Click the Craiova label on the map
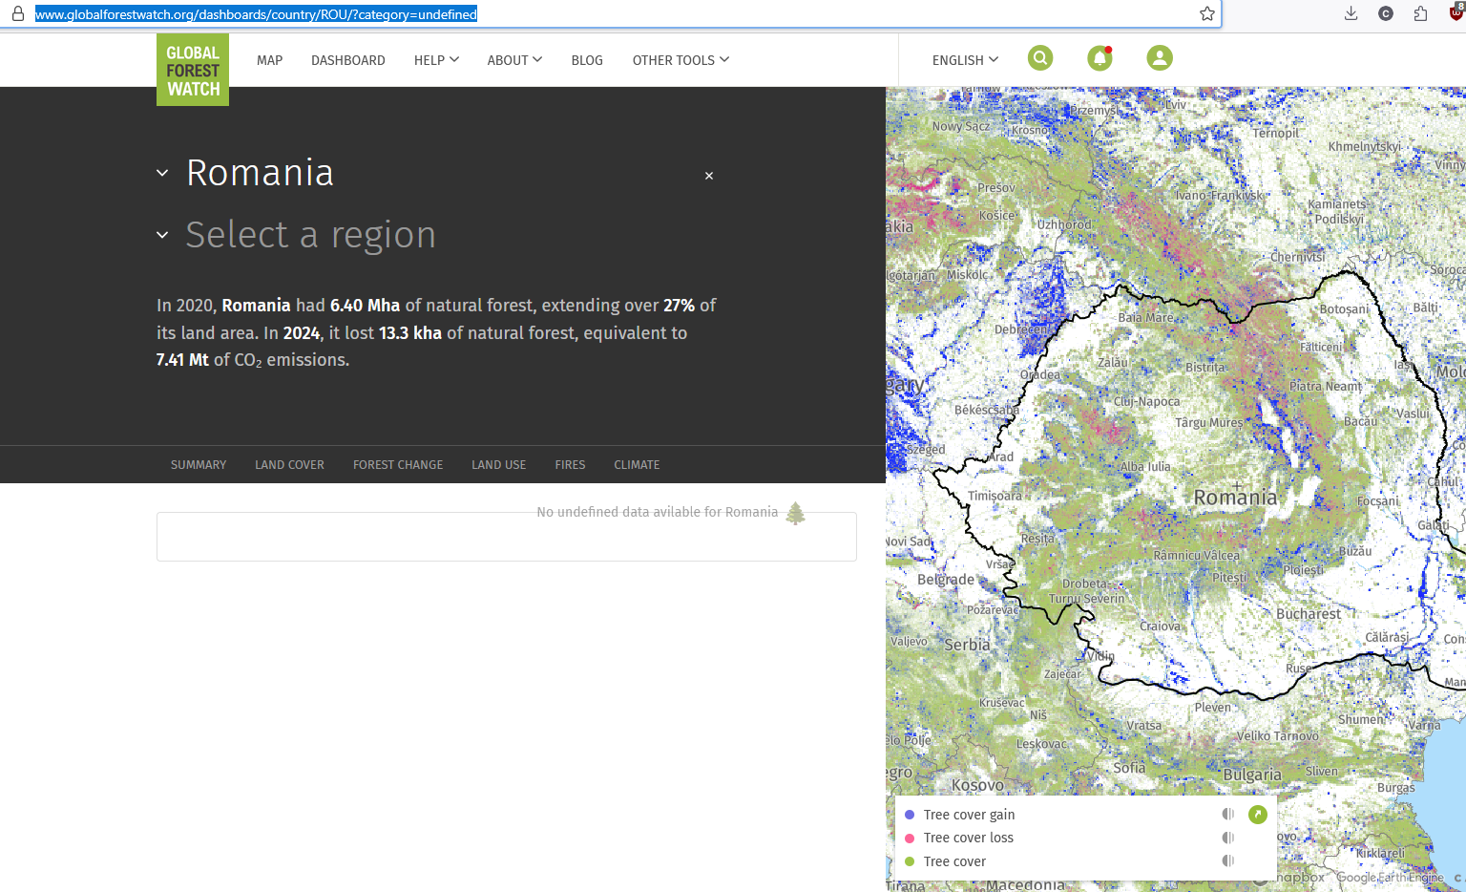The height and width of the screenshot is (892, 1466). coord(1160,627)
